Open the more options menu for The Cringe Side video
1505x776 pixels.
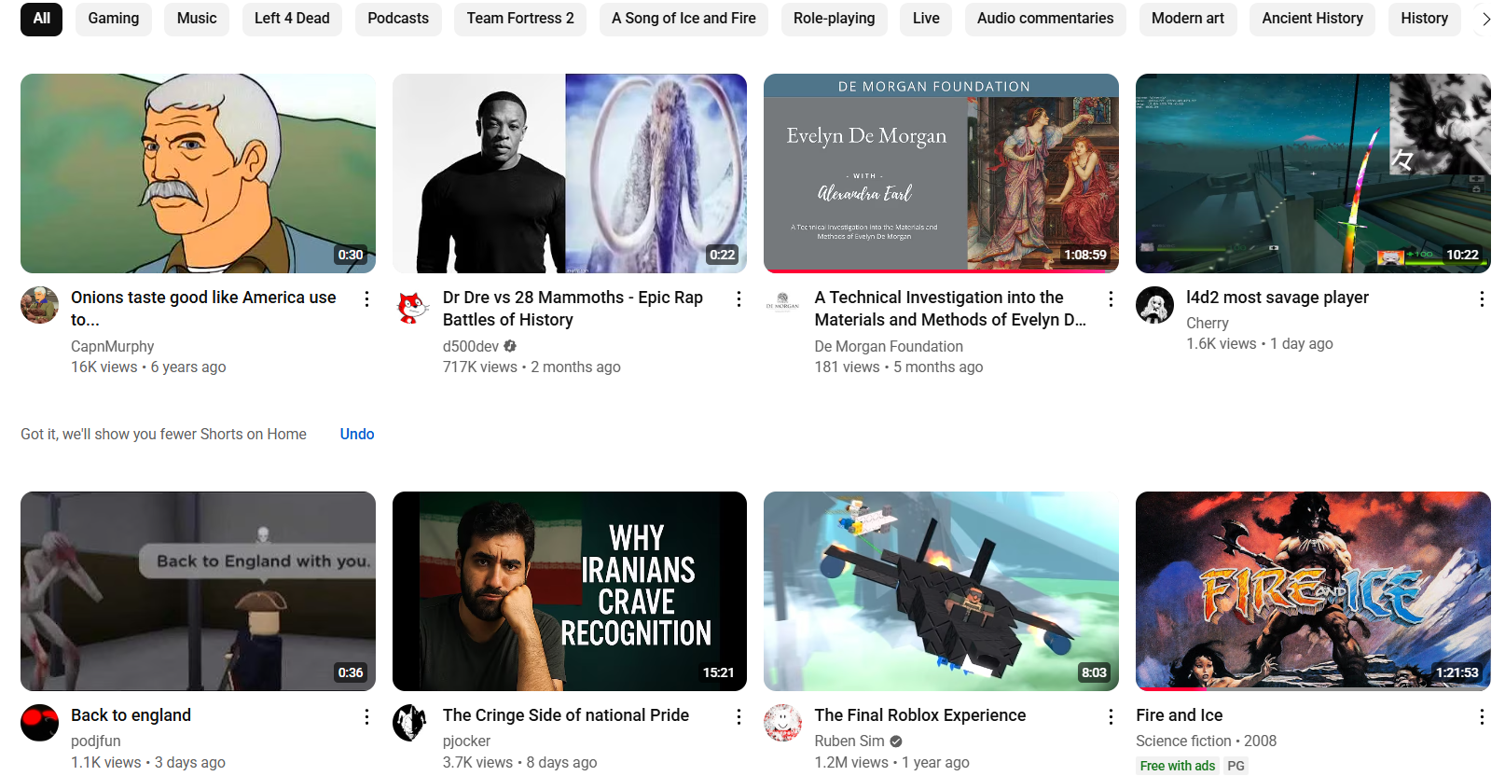[739, 716]
